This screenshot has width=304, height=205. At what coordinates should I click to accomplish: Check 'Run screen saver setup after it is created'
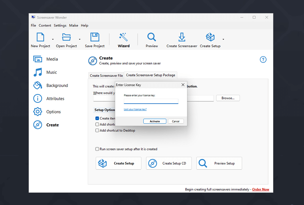tap(97, 149)
